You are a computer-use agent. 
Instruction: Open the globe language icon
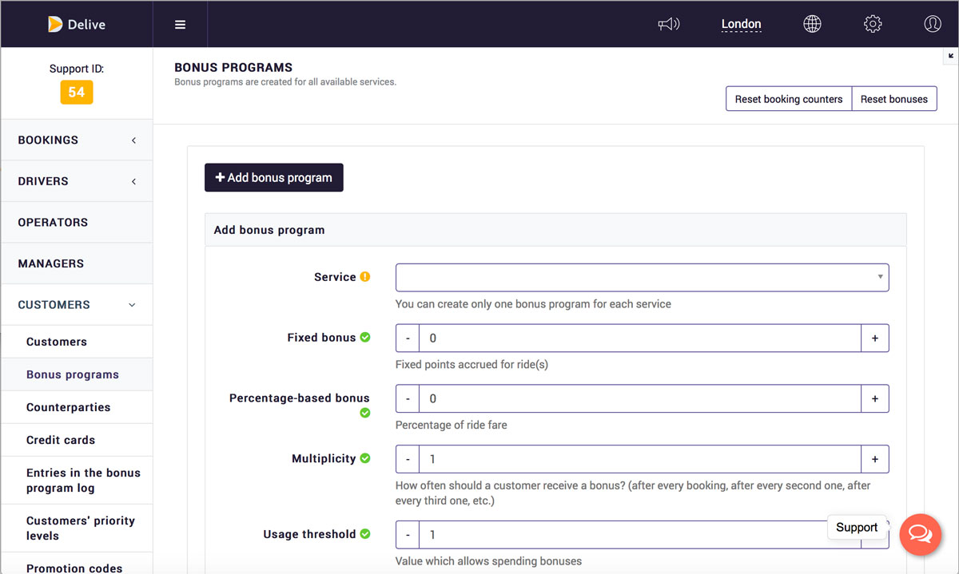812,24
